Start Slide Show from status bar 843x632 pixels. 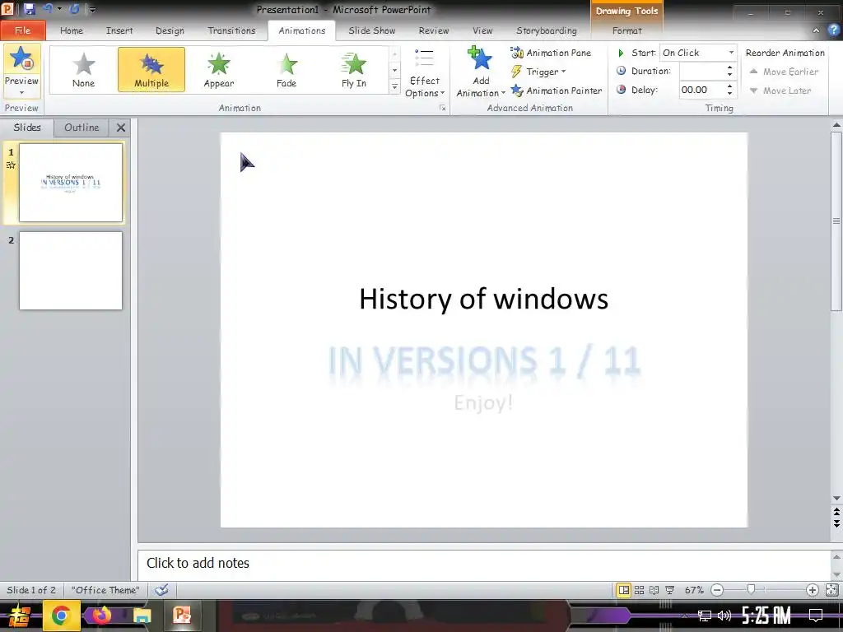click(669, 590)
